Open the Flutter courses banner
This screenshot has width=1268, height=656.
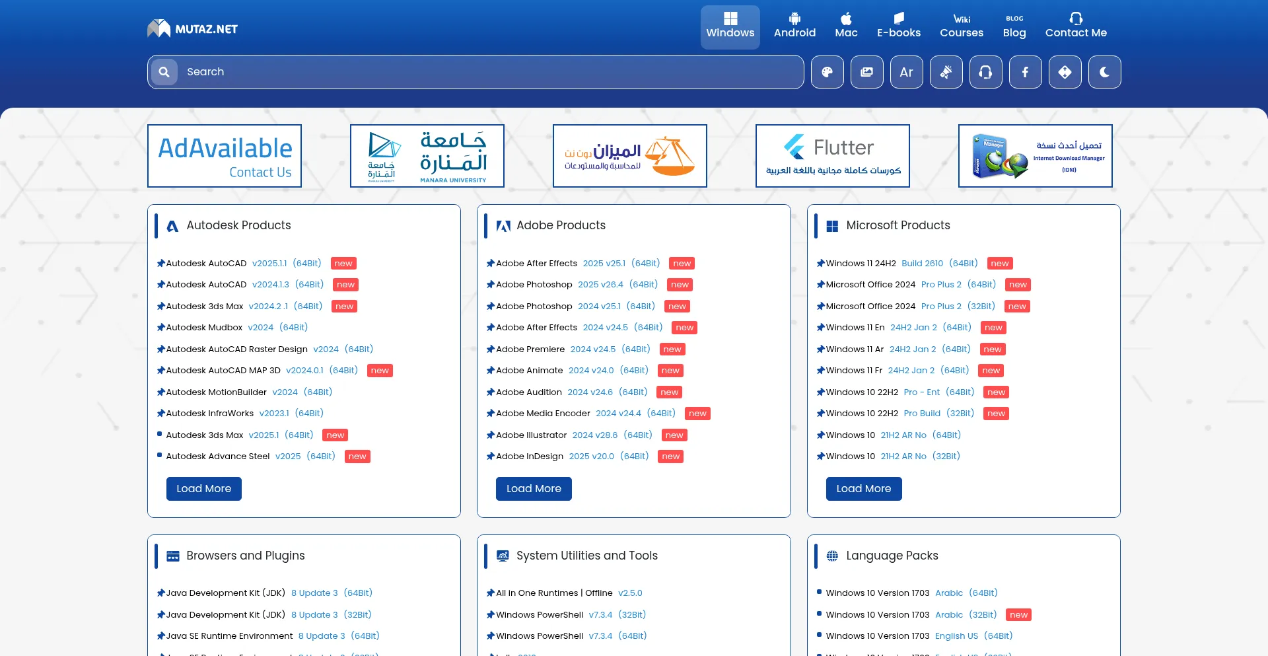pyautogui.click(x=833, y=156)
